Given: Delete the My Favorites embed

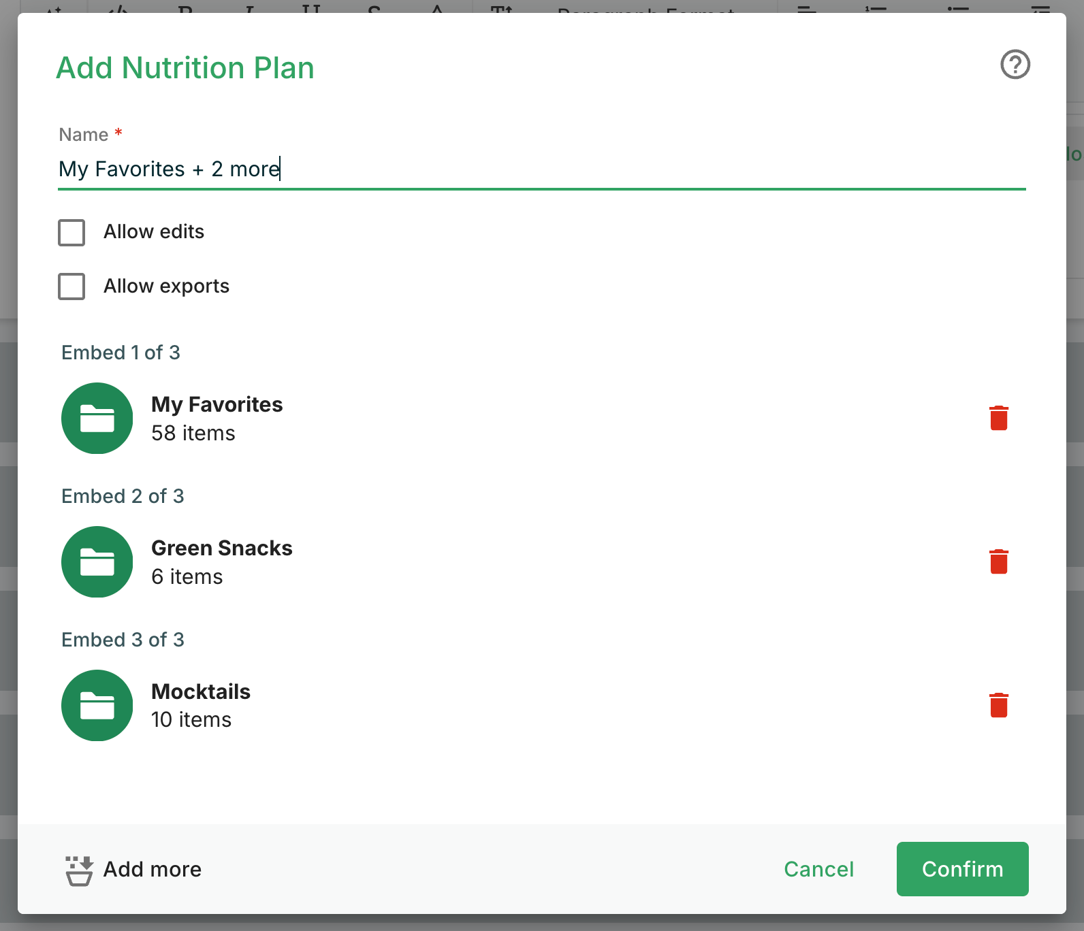Looking at the screenshot, I should [999, 418].
